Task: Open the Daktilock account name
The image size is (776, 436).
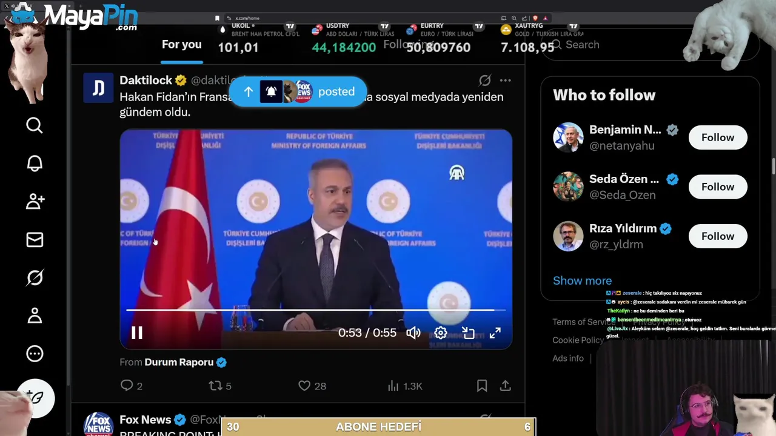Action: point(145,81)
